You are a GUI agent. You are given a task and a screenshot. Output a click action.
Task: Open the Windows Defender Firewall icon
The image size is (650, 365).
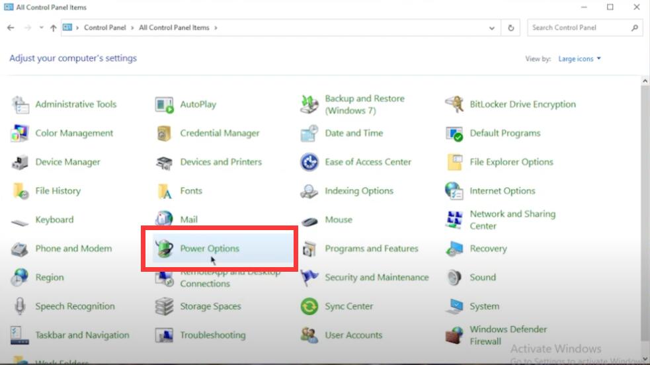click(454, 335)
